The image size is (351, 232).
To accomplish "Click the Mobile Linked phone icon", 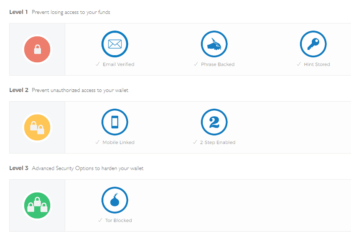I will 115,122.
